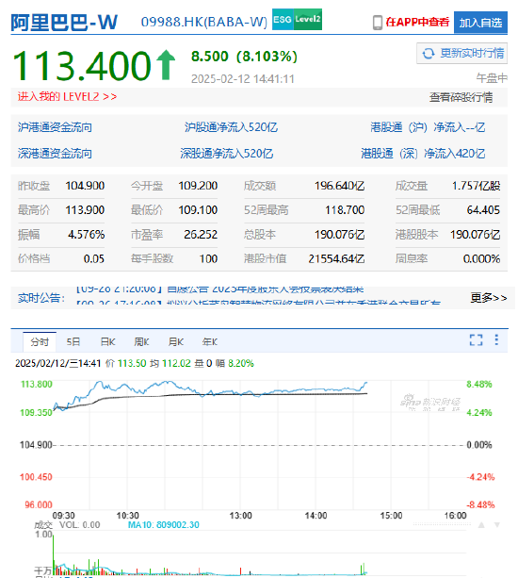Click the up triangle in the volume panel
This screenshot has height=578, width=518.
click(481, 525)
